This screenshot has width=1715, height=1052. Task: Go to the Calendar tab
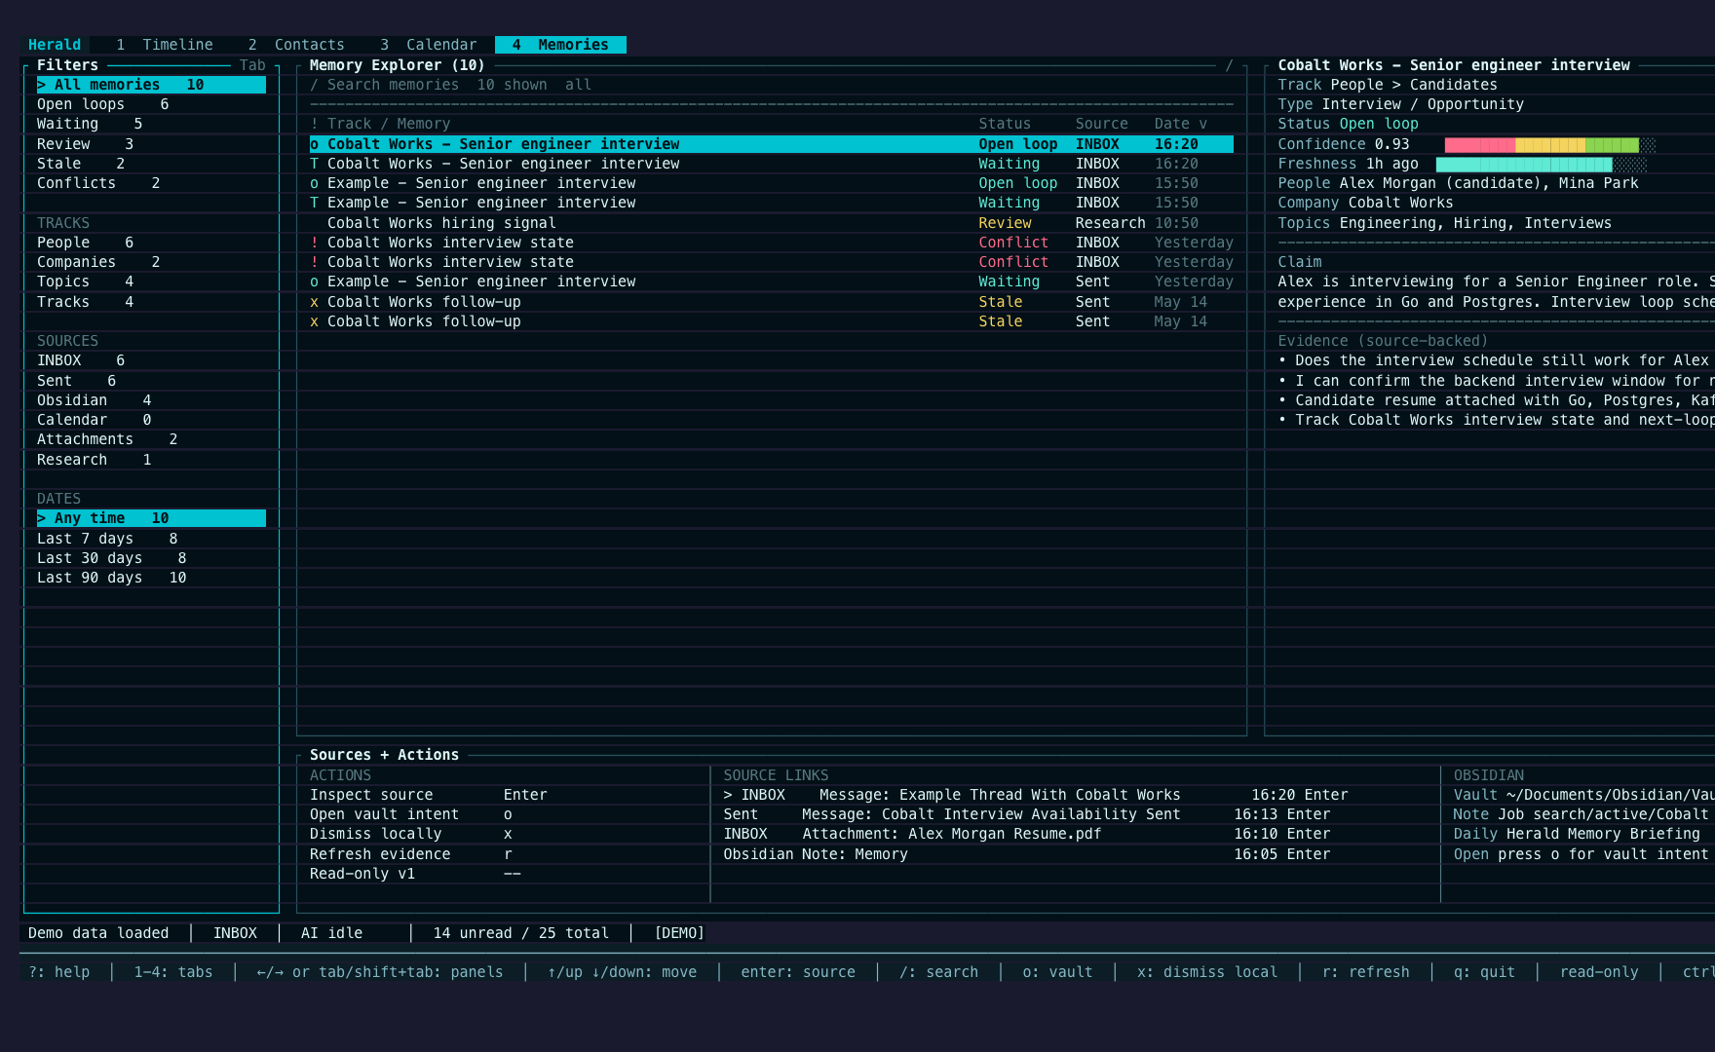pos(429,45)
